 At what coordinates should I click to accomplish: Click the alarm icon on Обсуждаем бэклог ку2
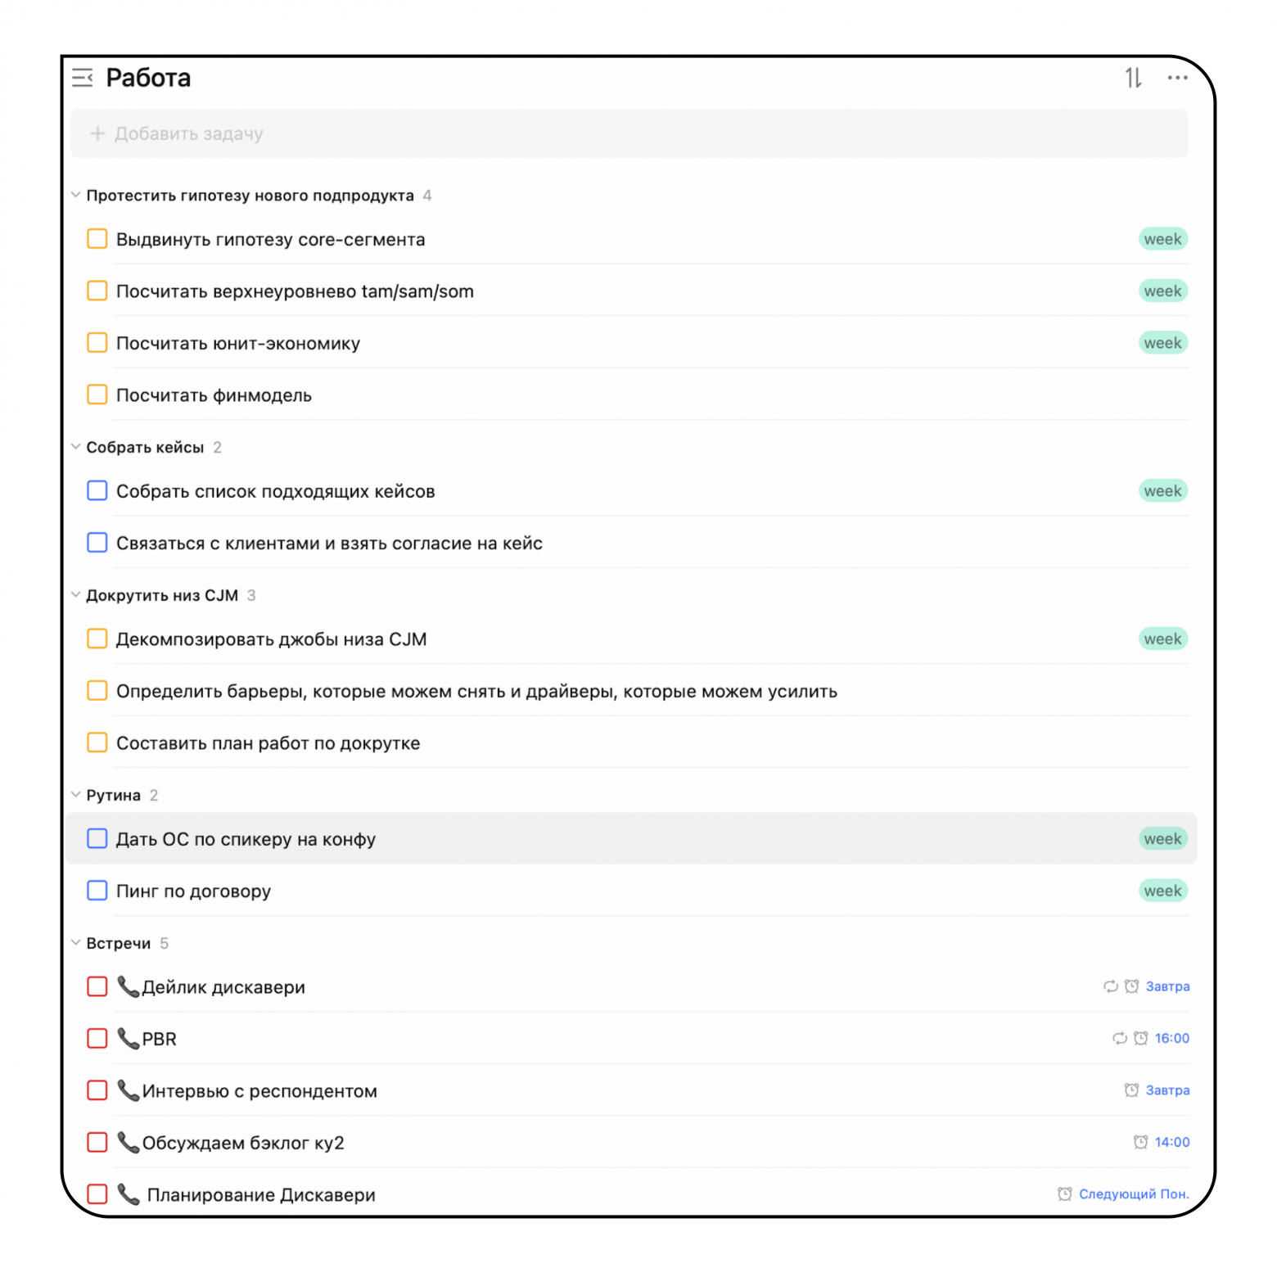[x=1140, y=1142]
